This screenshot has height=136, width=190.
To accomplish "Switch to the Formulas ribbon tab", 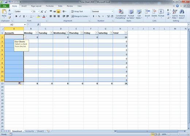I will [50, 6].
